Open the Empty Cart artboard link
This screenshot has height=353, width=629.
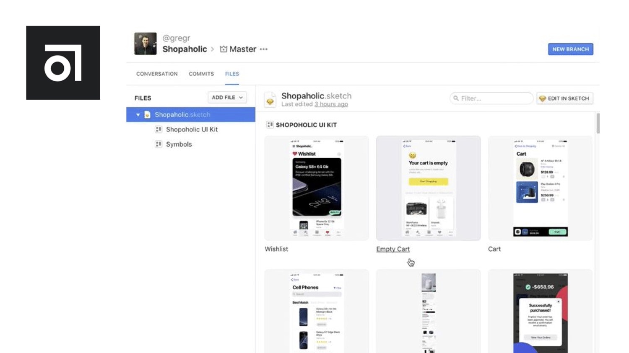click(x=393, y=249)
